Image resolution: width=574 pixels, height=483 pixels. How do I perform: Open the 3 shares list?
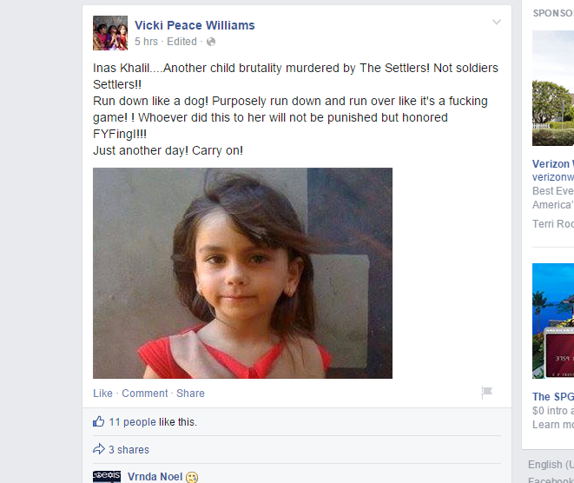129,450
